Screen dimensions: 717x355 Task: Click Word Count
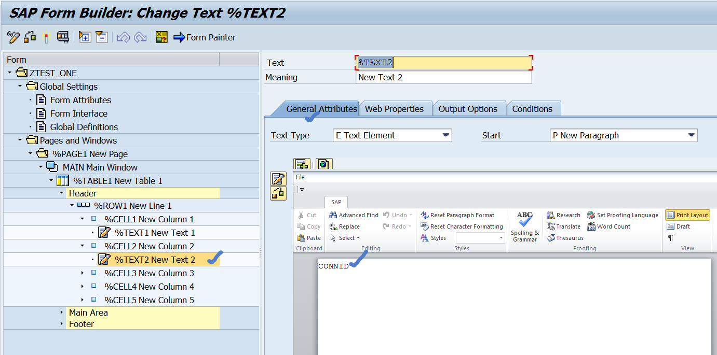tap(608, 226)
